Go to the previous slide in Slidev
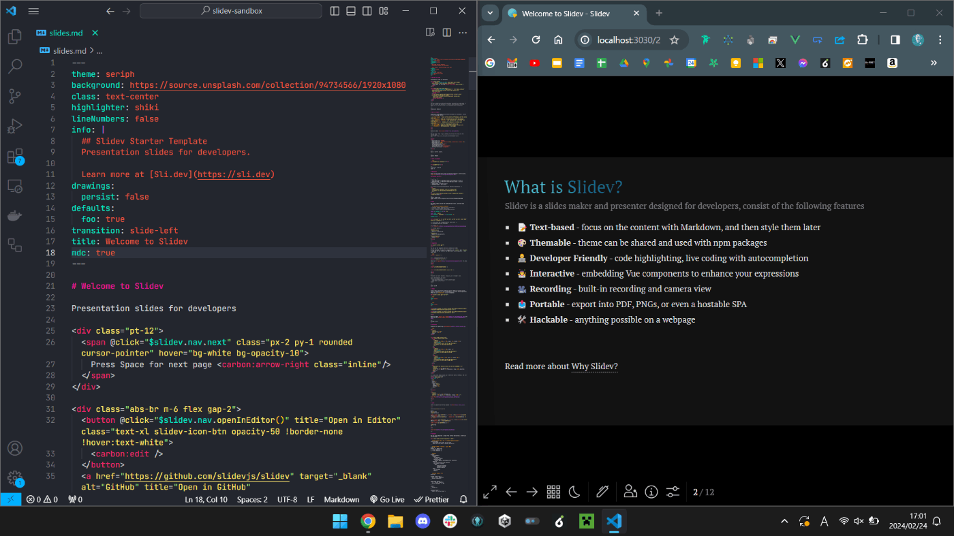This screenshot has width=954, height=536. 511,492
